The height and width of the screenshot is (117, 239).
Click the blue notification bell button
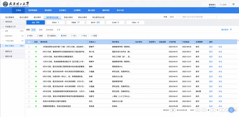[231, 110]
